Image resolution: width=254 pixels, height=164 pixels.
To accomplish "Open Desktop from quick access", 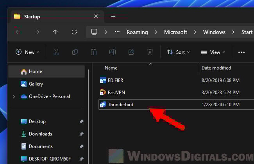I will click(33, 121).
